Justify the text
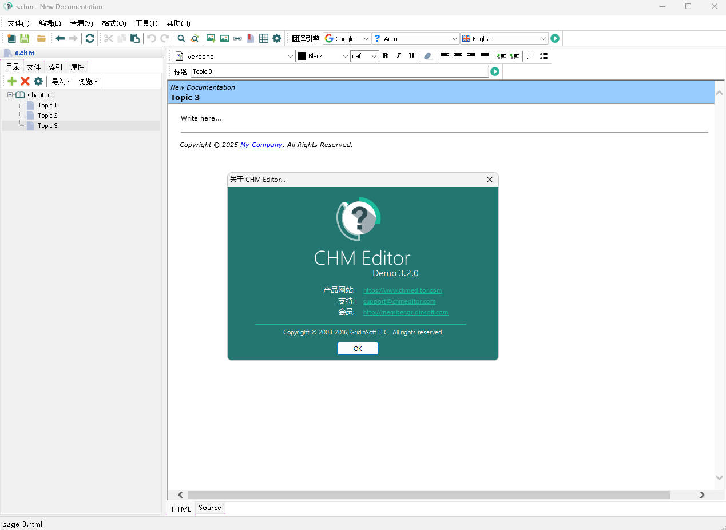Image resolution: width=726 pixels, height=530 pixels. pos(485,56)
